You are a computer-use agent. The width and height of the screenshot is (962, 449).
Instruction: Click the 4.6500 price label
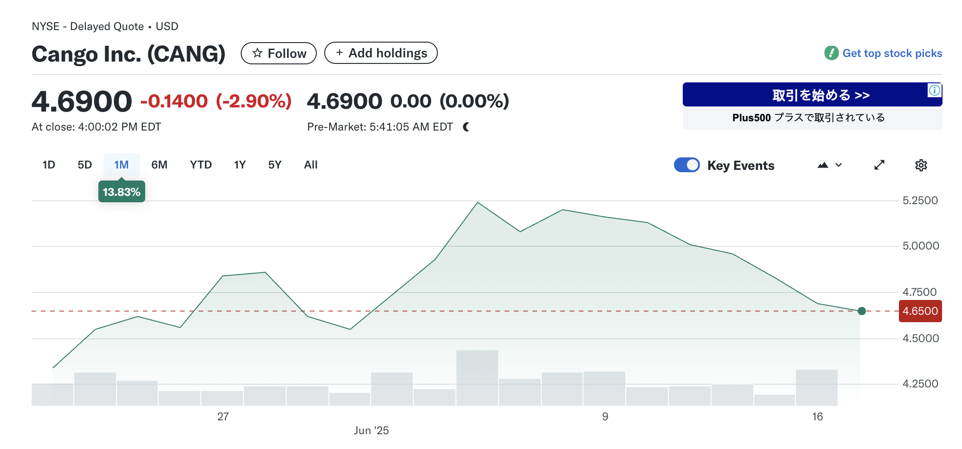pyautogui.click(x=920, y=311)
